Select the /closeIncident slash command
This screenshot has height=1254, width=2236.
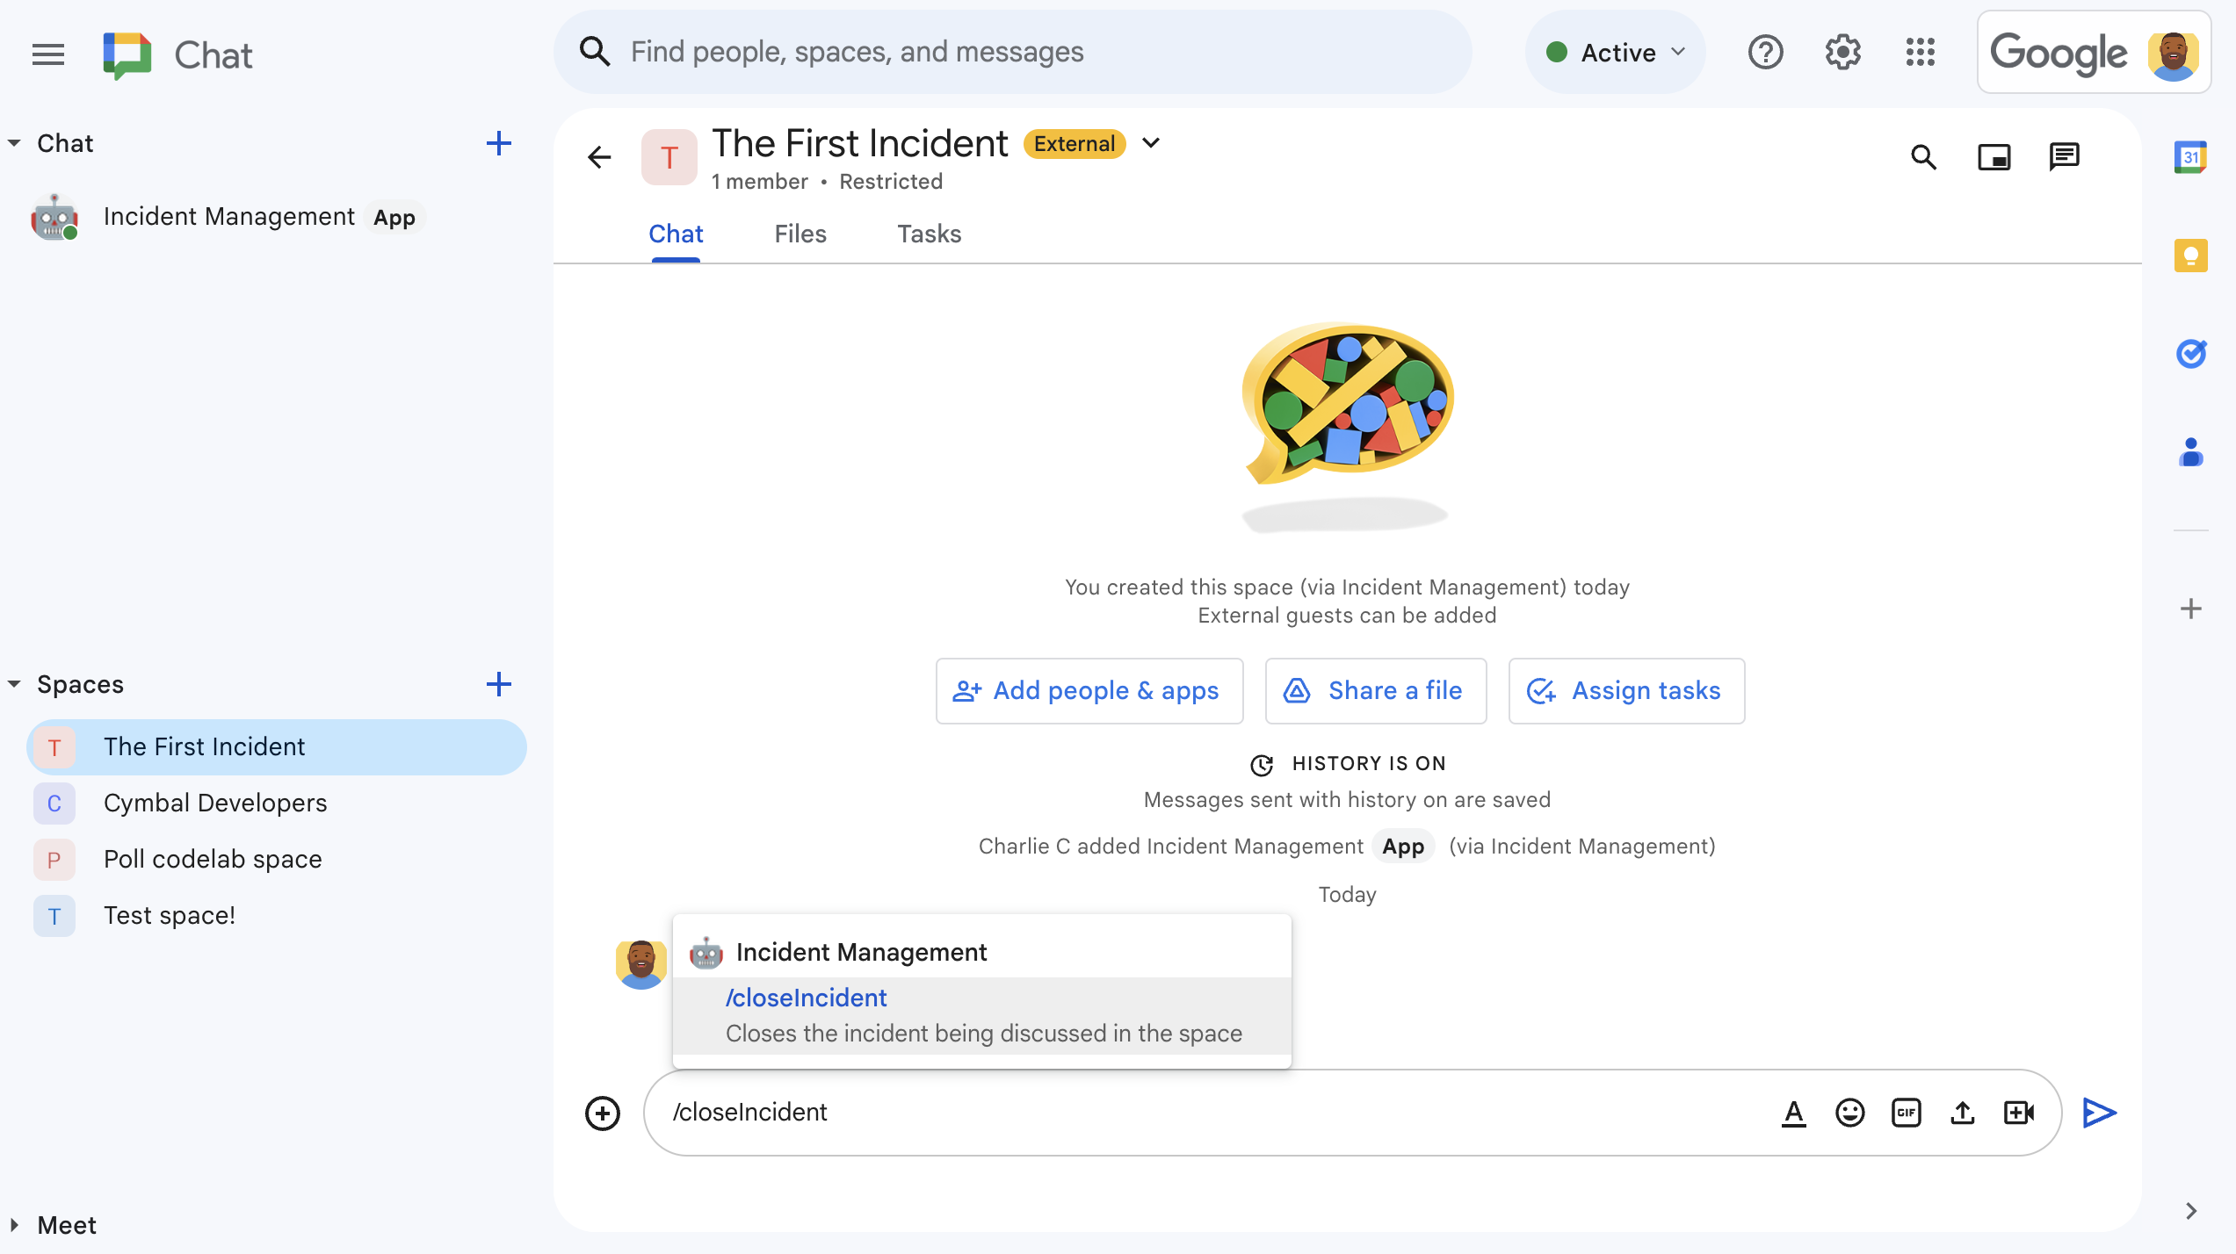click(x=984, y=1013)
